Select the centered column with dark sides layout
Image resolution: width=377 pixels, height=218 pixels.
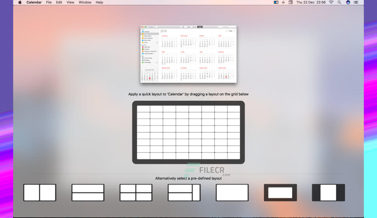[x=328, y=192]
